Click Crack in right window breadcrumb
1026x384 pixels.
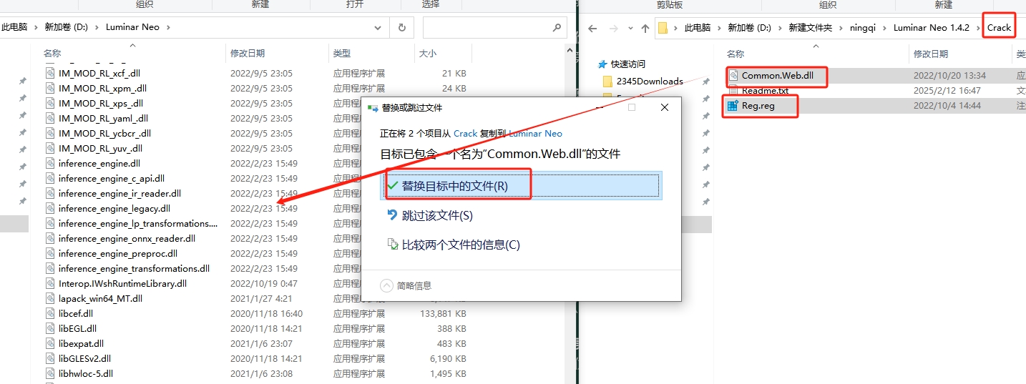(x=999, y=28)
